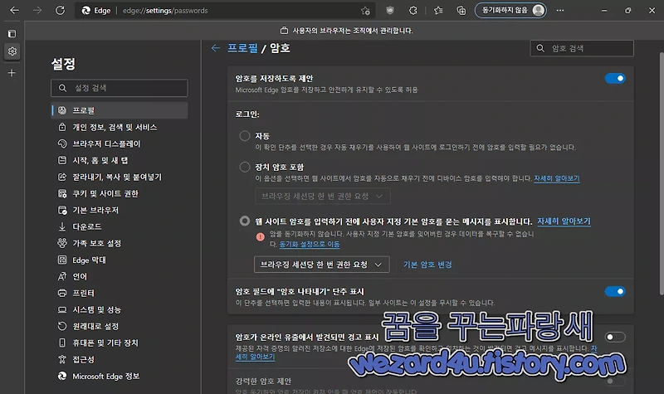Add this page to favorites via the star icon
This screenshot has width=664, height=394.
(x=365, y=11)
